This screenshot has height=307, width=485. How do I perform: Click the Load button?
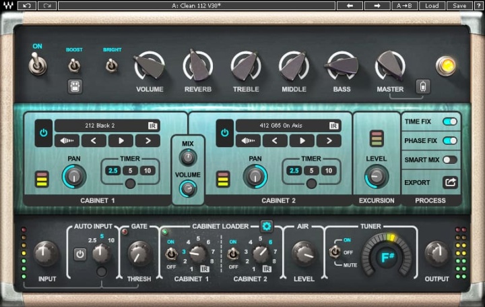(432, 5)
